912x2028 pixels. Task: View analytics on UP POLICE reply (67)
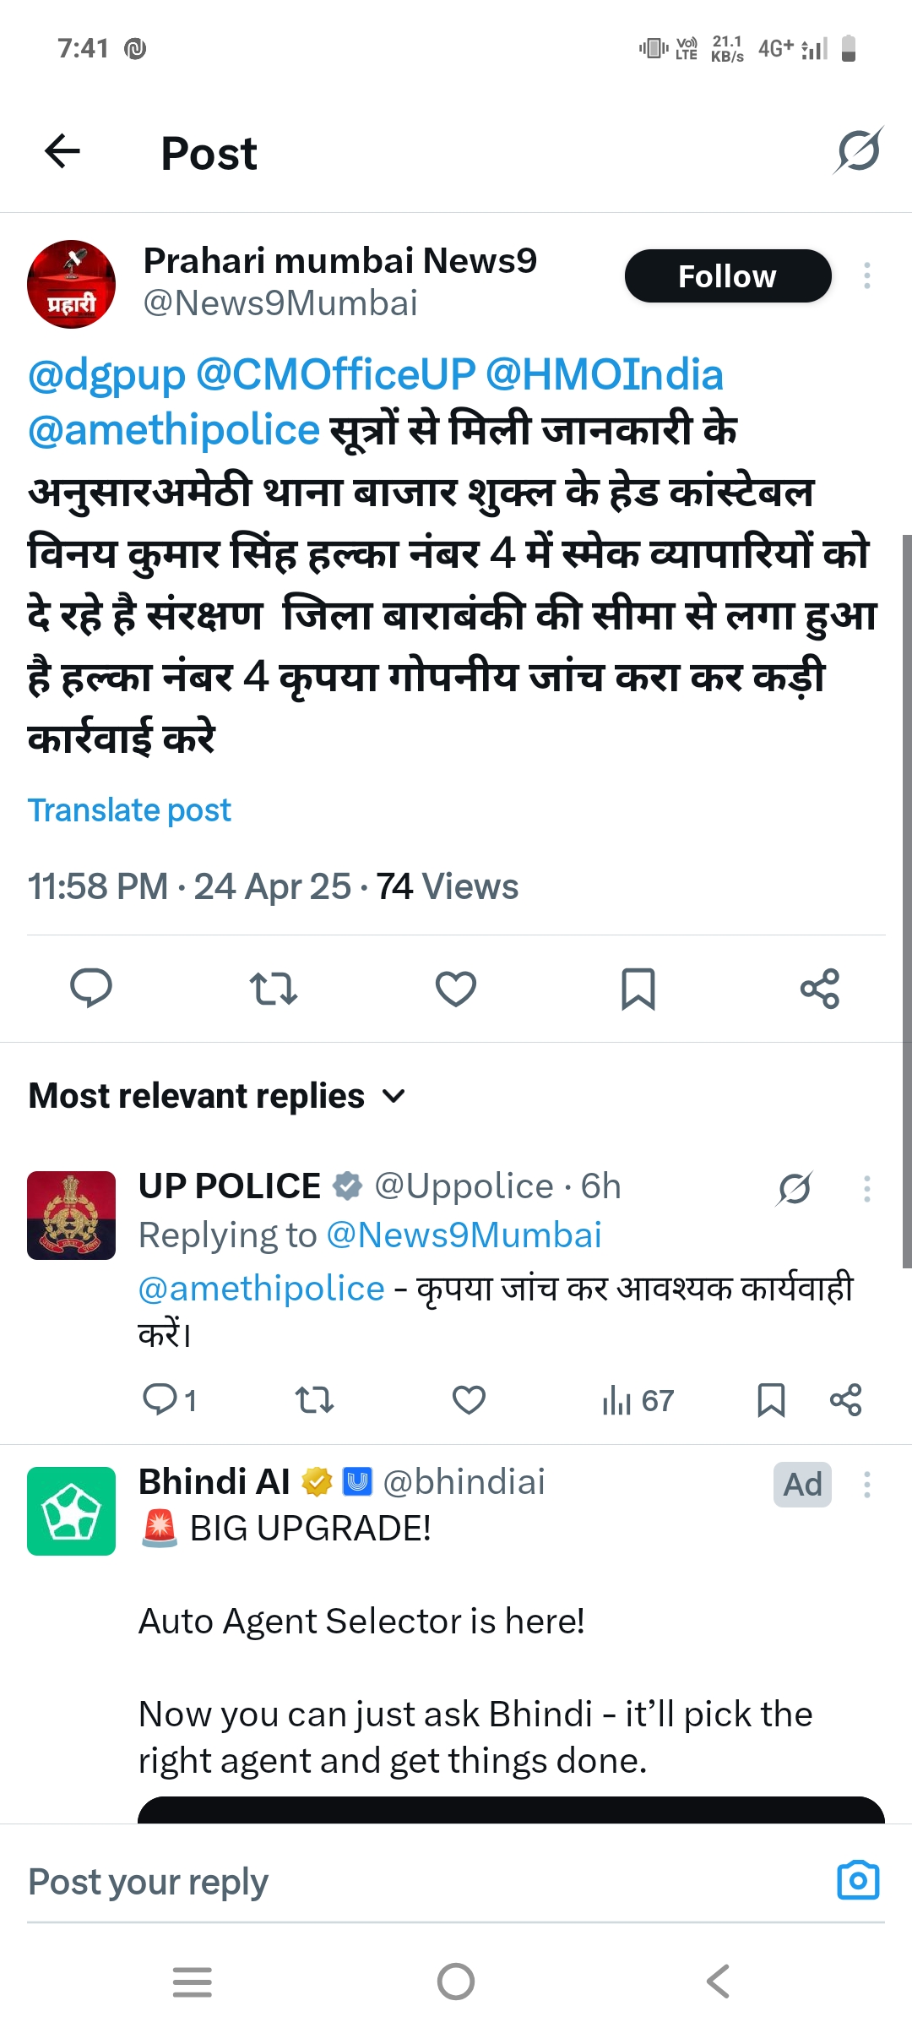click(638, 1401)
